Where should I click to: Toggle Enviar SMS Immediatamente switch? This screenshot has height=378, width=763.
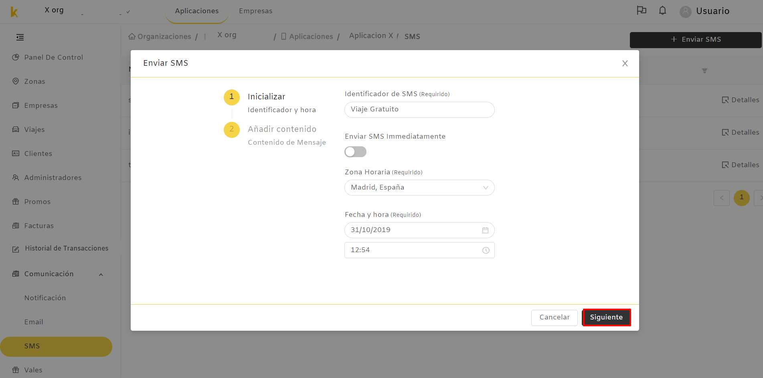click(x=355, y=152)
